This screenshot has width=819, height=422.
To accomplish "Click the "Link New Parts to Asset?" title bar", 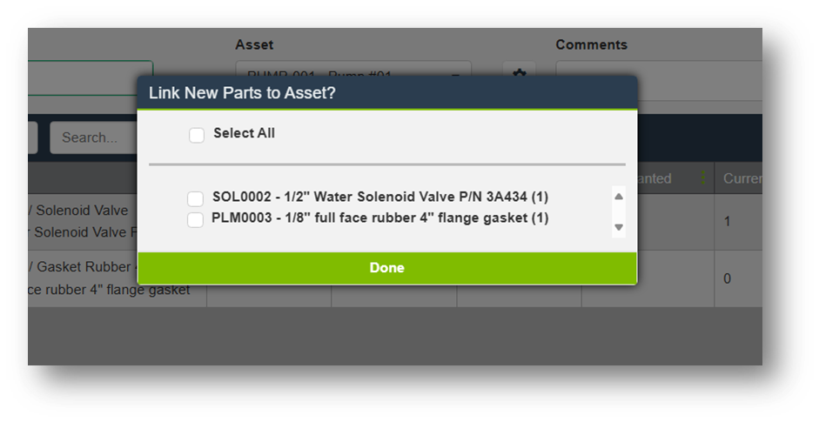I will (387, 93).
